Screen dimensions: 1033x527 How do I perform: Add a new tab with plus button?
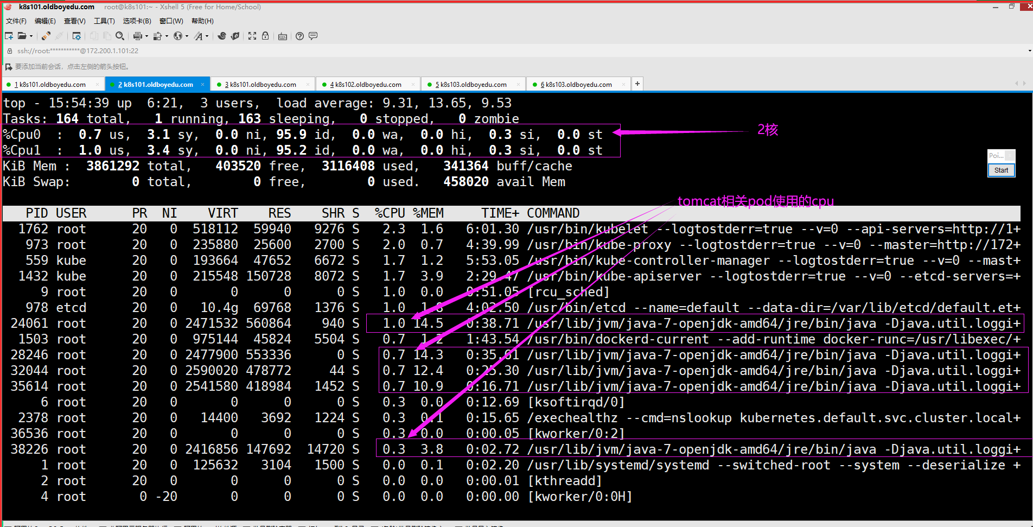click(637, 84)
